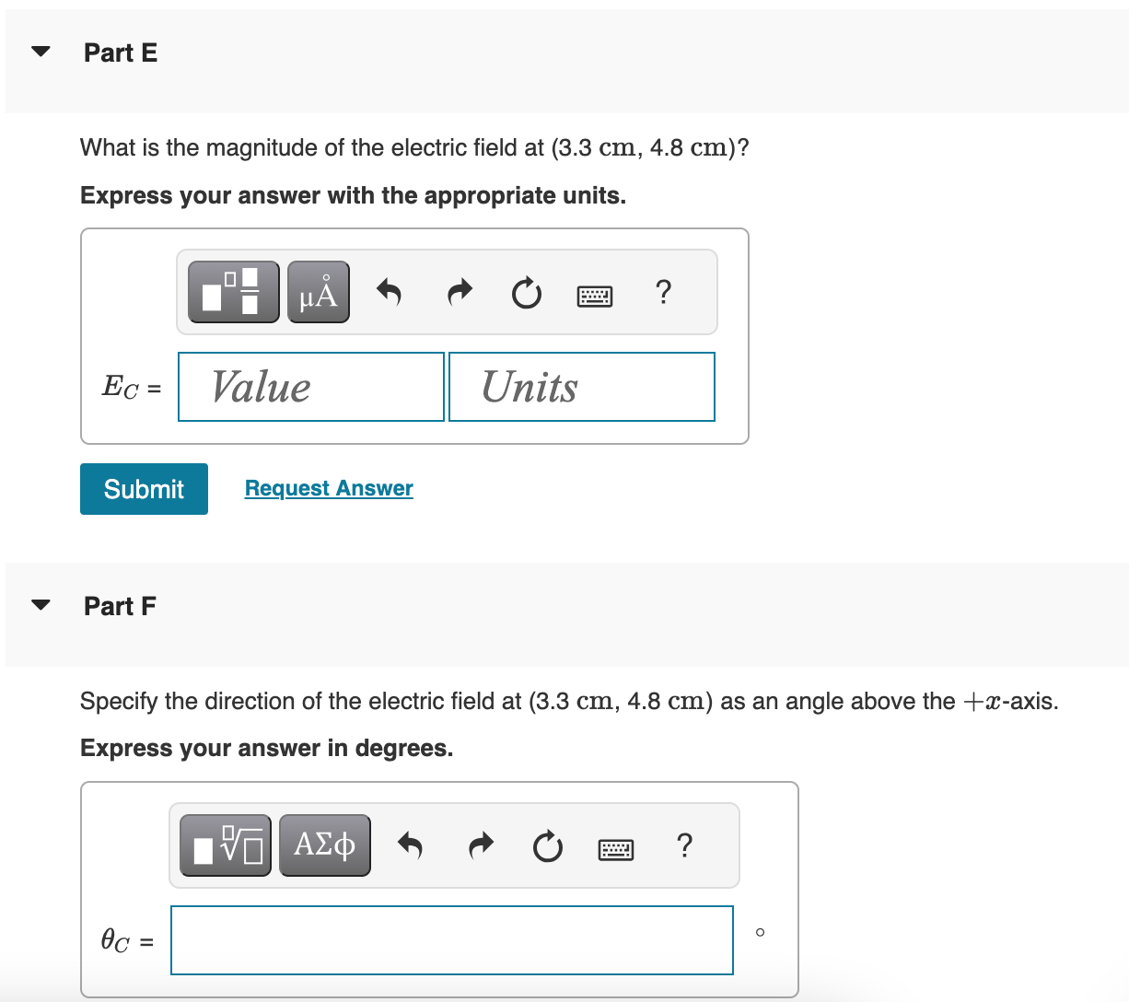Select the square root template icon in Part F
The width and height of the screenshot is (1129, 1002).
click(x=225, y=845)
